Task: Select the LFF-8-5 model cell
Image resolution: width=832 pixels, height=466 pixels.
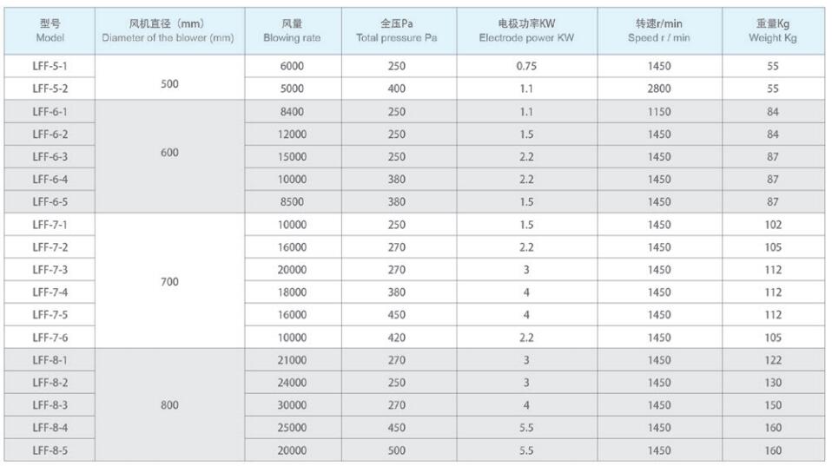Action: (x=50, y=450)
